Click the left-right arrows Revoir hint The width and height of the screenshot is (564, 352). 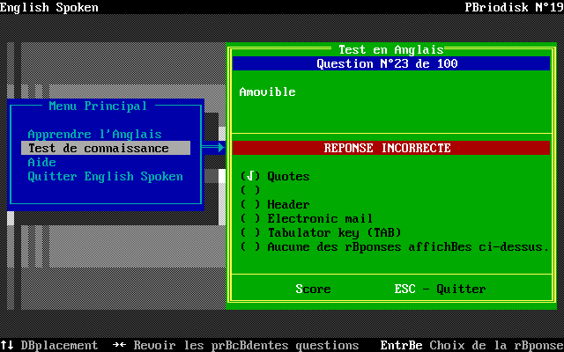point(235,345)
